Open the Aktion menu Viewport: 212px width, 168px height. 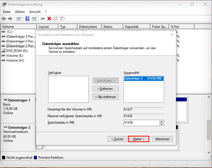[x=20, y=12]
